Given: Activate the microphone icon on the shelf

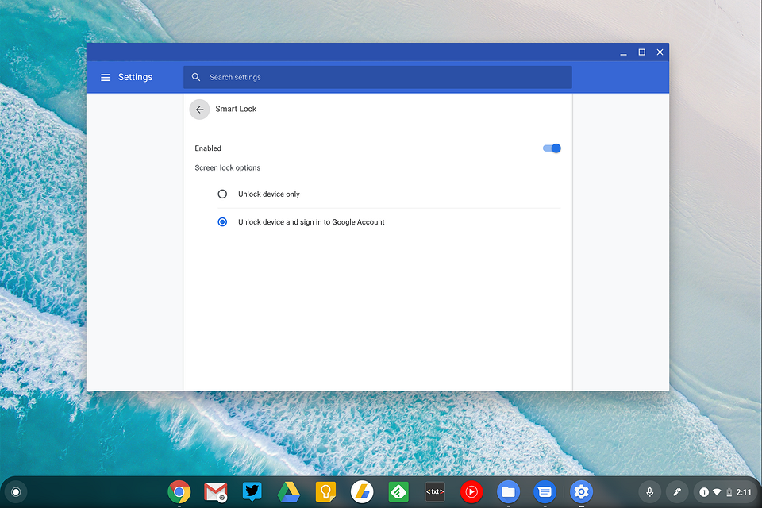Looking at the screenshot, I should click(649, 492).
